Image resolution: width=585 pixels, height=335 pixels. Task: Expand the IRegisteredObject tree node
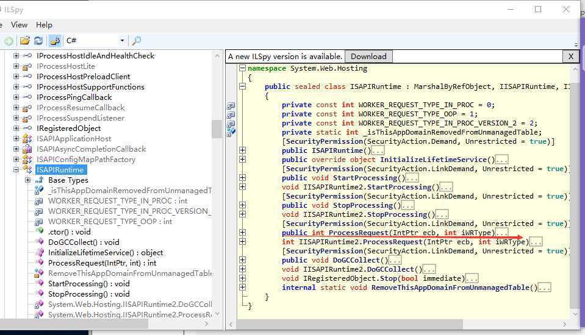point(16,128)
